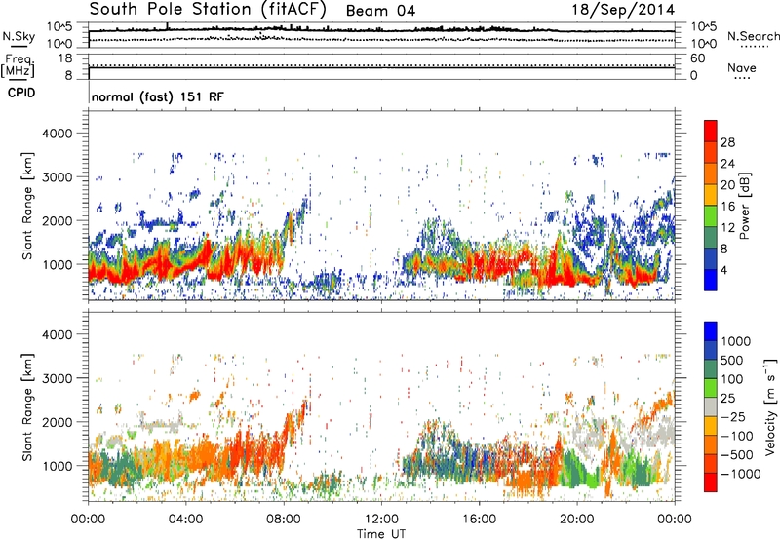The width and height of the screenshot is (780, 540).
Task: Select the −100 label on Velocity scale
Action: [x=737, y=436]
